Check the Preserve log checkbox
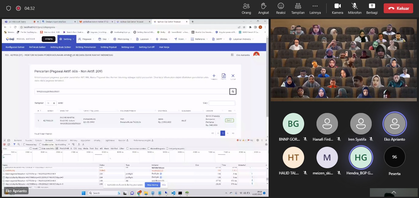 coord(25,144)
